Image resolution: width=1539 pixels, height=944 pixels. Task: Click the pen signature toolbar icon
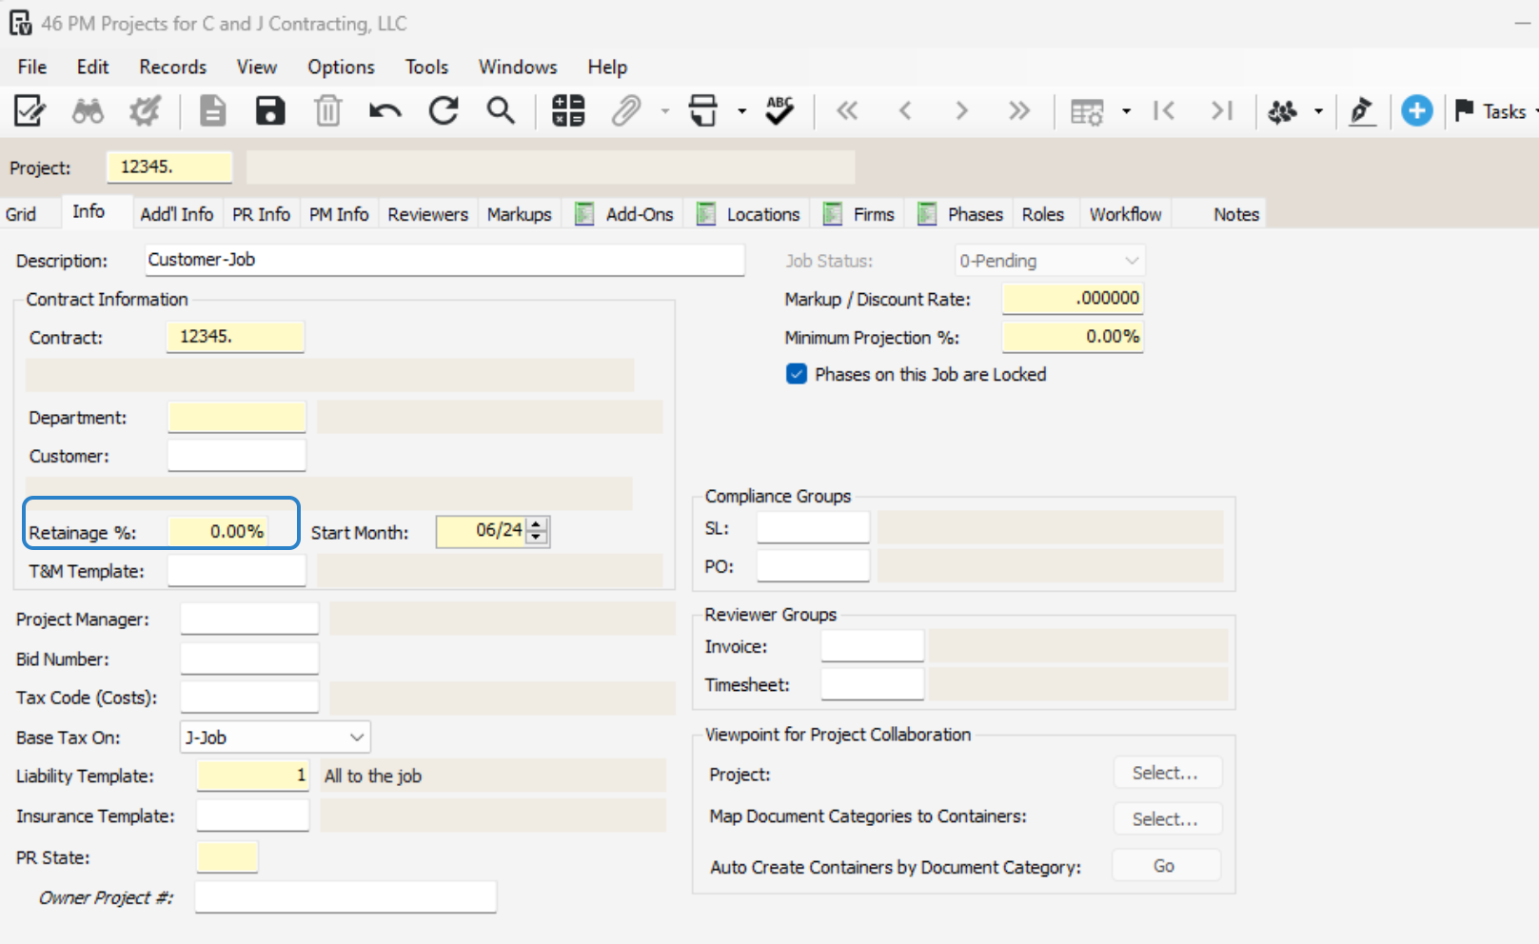click(x=1362, y=111)
